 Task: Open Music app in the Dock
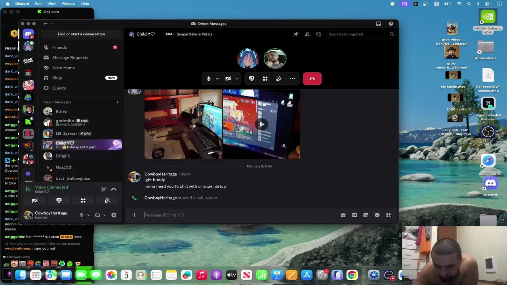pos(201,275)
